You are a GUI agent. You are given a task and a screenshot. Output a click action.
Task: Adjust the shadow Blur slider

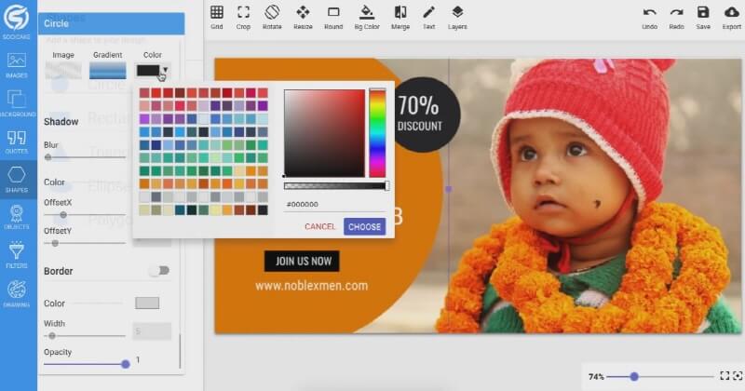[x=85, y=157]
